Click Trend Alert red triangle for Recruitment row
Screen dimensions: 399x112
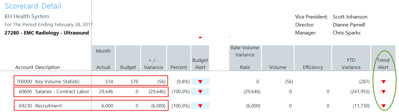coord(384,106)
